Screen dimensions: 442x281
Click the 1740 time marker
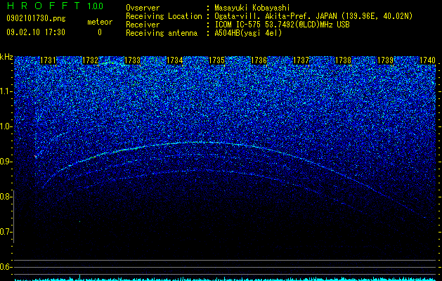coord(428,60)
